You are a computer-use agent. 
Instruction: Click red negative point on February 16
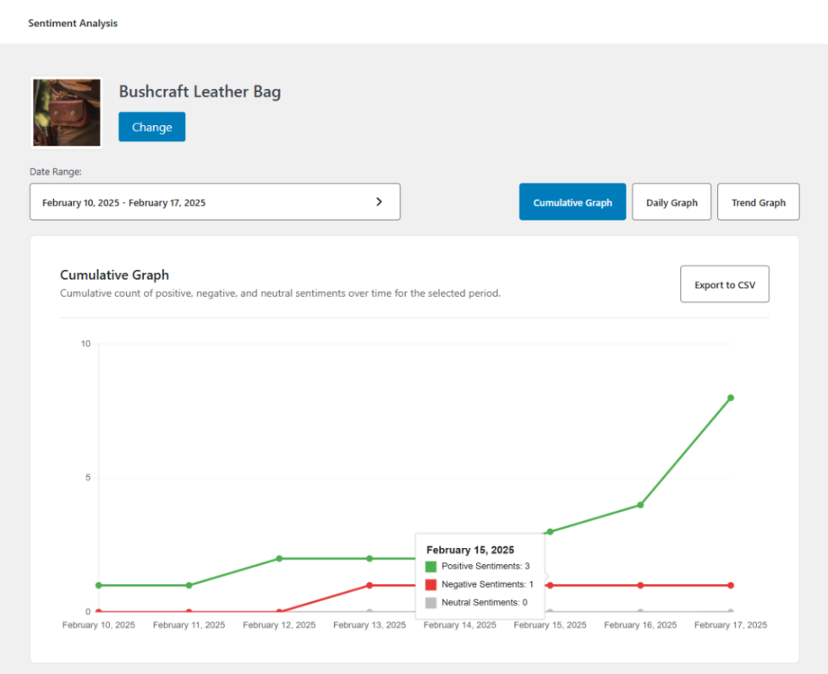coord(640,585)
